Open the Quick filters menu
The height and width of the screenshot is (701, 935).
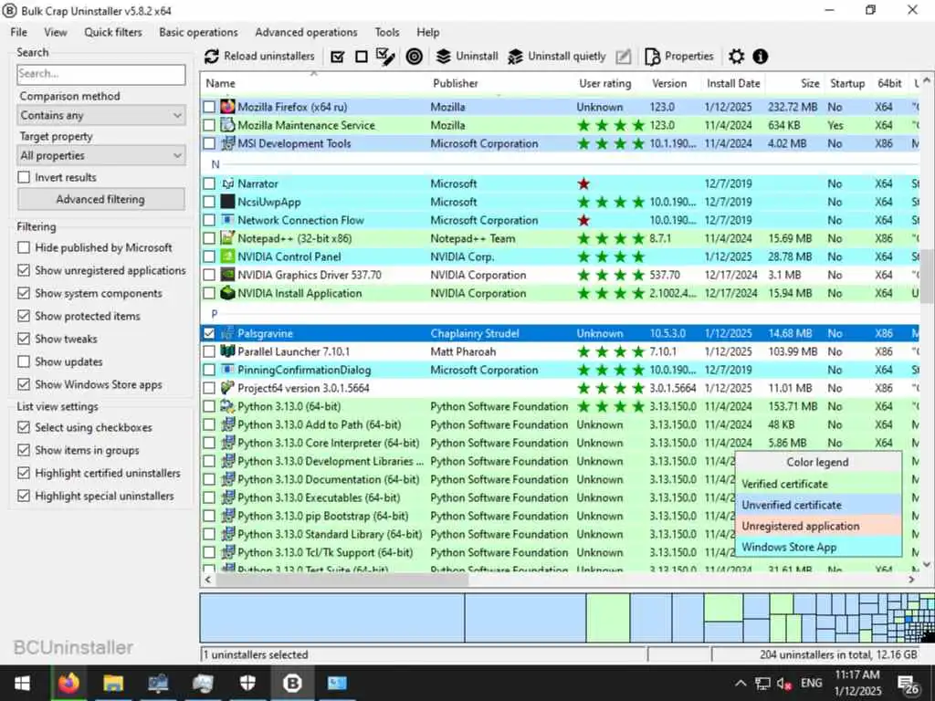pyautogui.click(x=113, y=32)
